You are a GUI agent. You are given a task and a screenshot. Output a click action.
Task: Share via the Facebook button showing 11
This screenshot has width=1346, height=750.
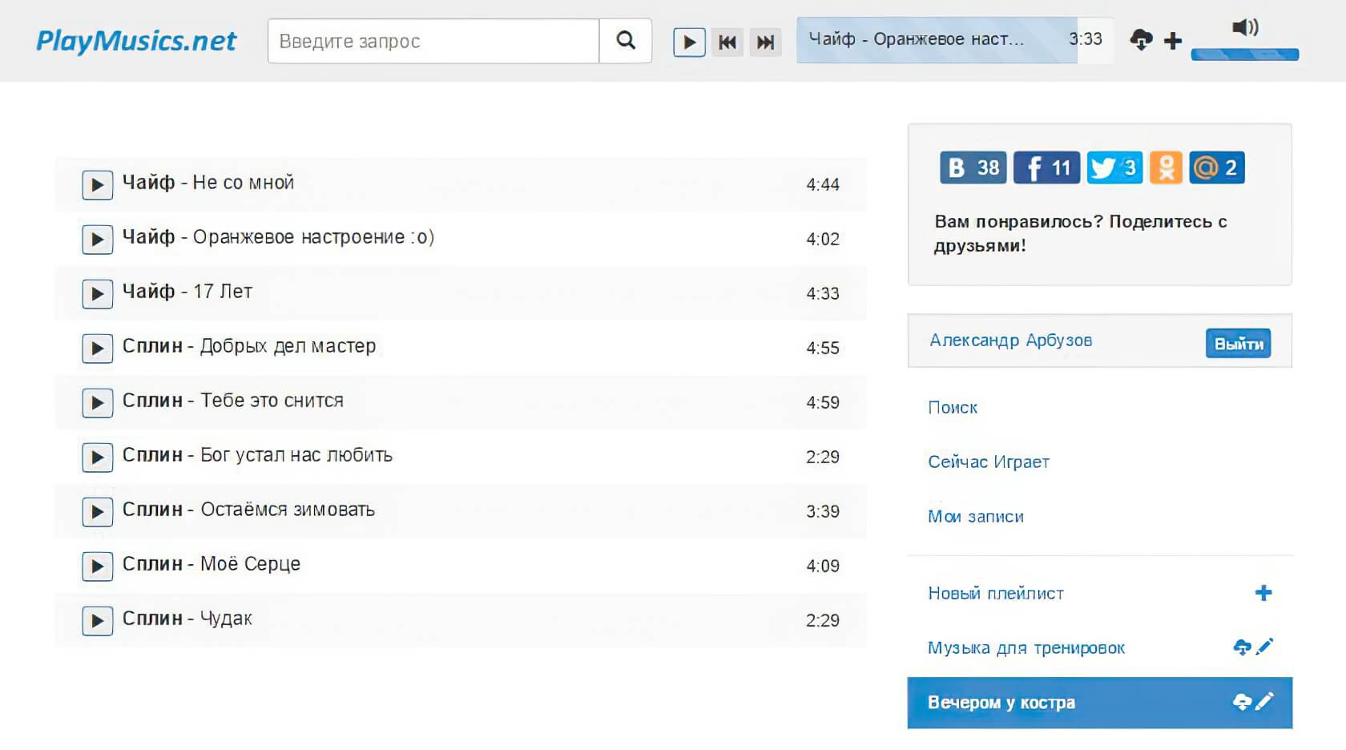pos(1046,167)
